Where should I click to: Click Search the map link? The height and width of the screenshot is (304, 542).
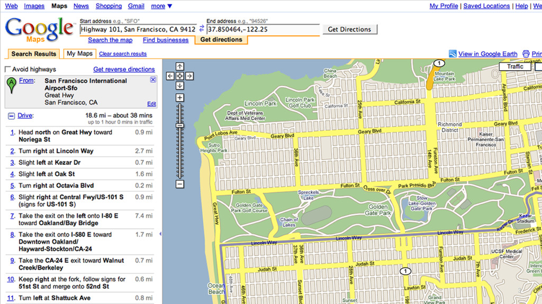(110, 40)
